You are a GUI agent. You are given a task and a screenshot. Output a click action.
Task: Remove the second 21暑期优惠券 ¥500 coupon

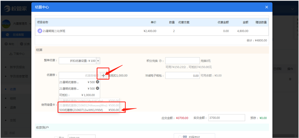(97, 88)
